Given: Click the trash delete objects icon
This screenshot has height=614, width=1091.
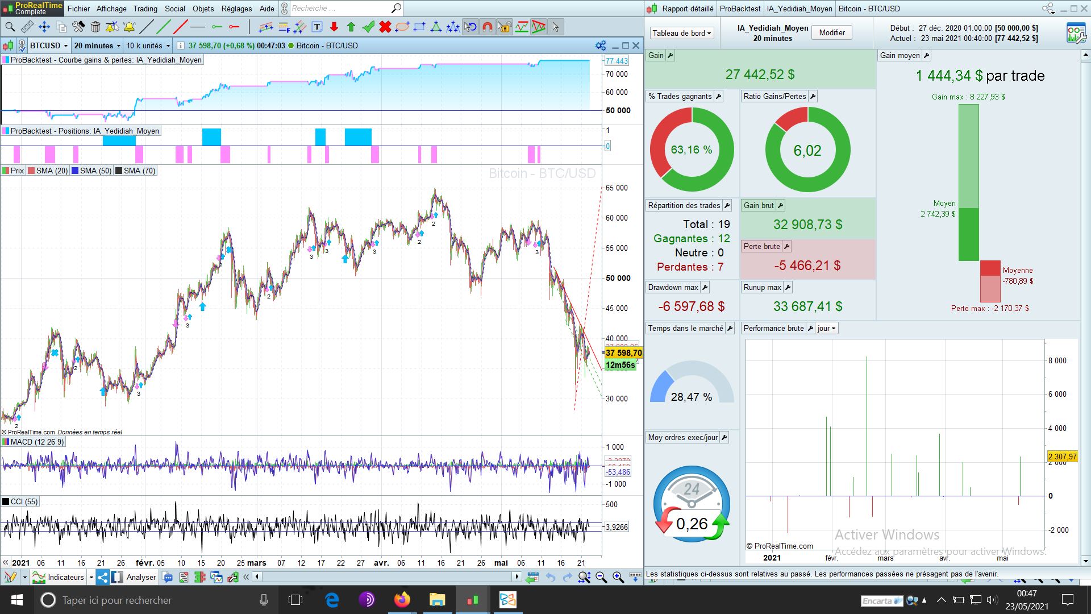Looking at the screenshot, I should (95, 27).
